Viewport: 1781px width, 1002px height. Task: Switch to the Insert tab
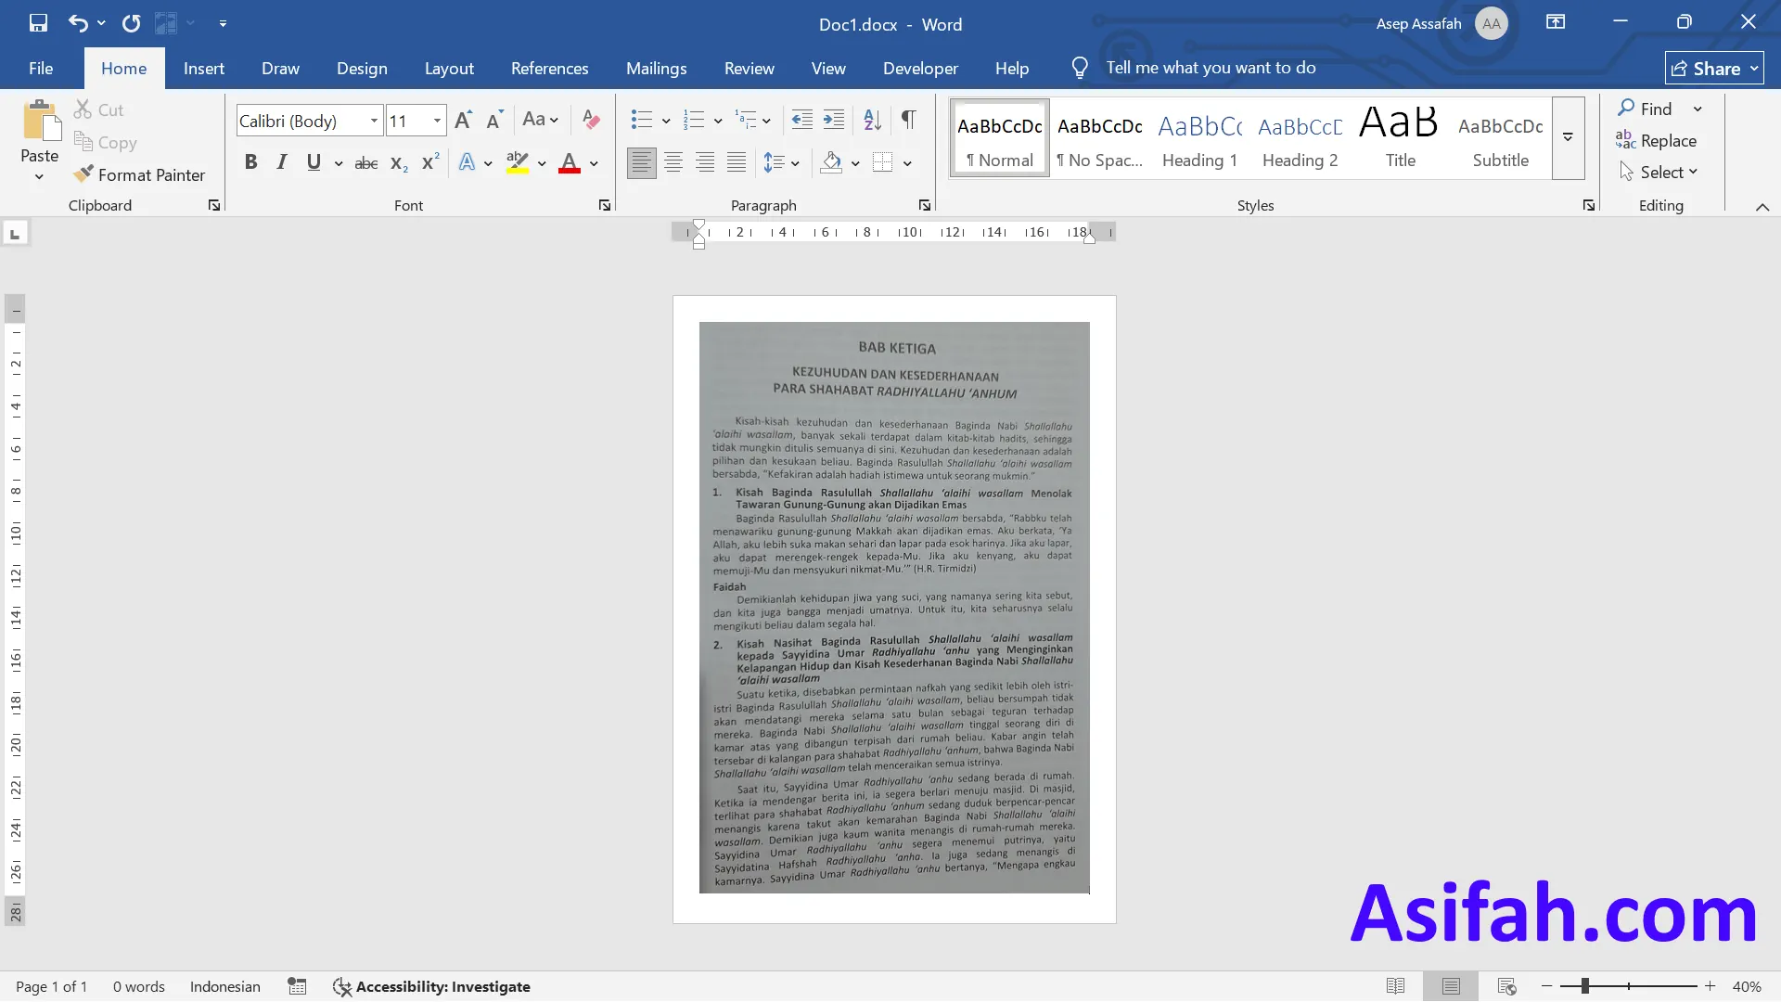(204, 68)
